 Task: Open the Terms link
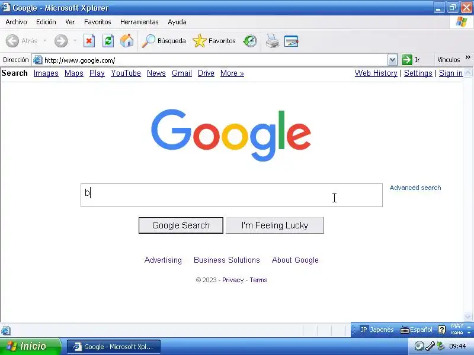coord(258,280)
